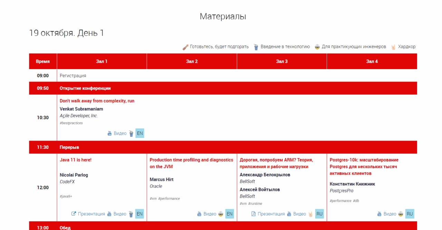Click the Материалы page heading
The height and width of the screenshot is (230, 442).
(x=223, y=16)
